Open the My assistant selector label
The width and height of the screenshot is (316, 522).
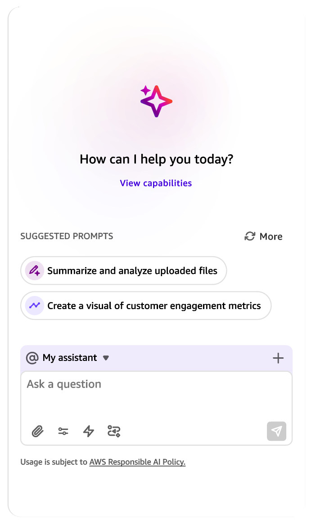(x=70, y=358)
